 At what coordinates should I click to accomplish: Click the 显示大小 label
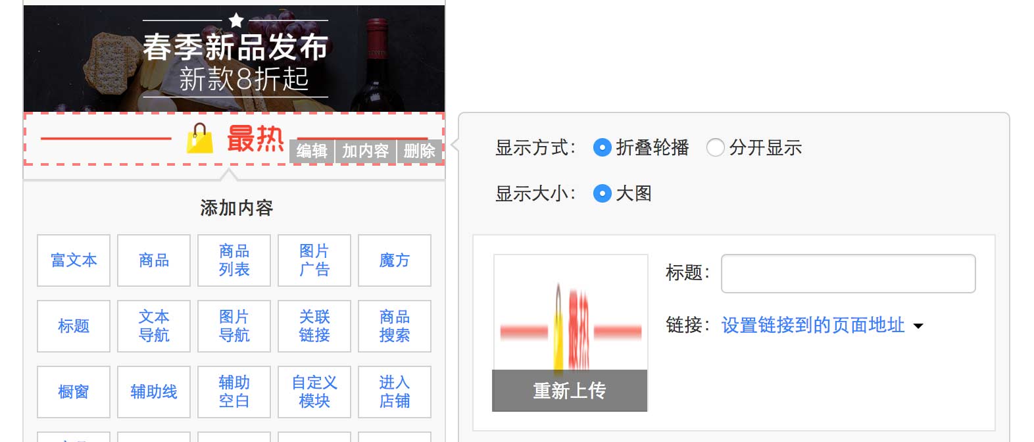coord(535,193)
